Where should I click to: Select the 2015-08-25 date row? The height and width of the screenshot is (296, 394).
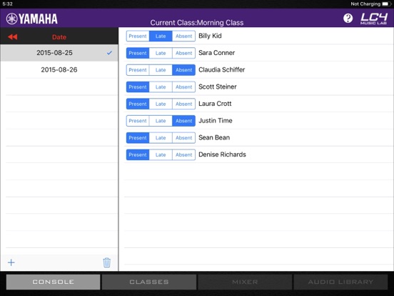[x=59, y=53]
